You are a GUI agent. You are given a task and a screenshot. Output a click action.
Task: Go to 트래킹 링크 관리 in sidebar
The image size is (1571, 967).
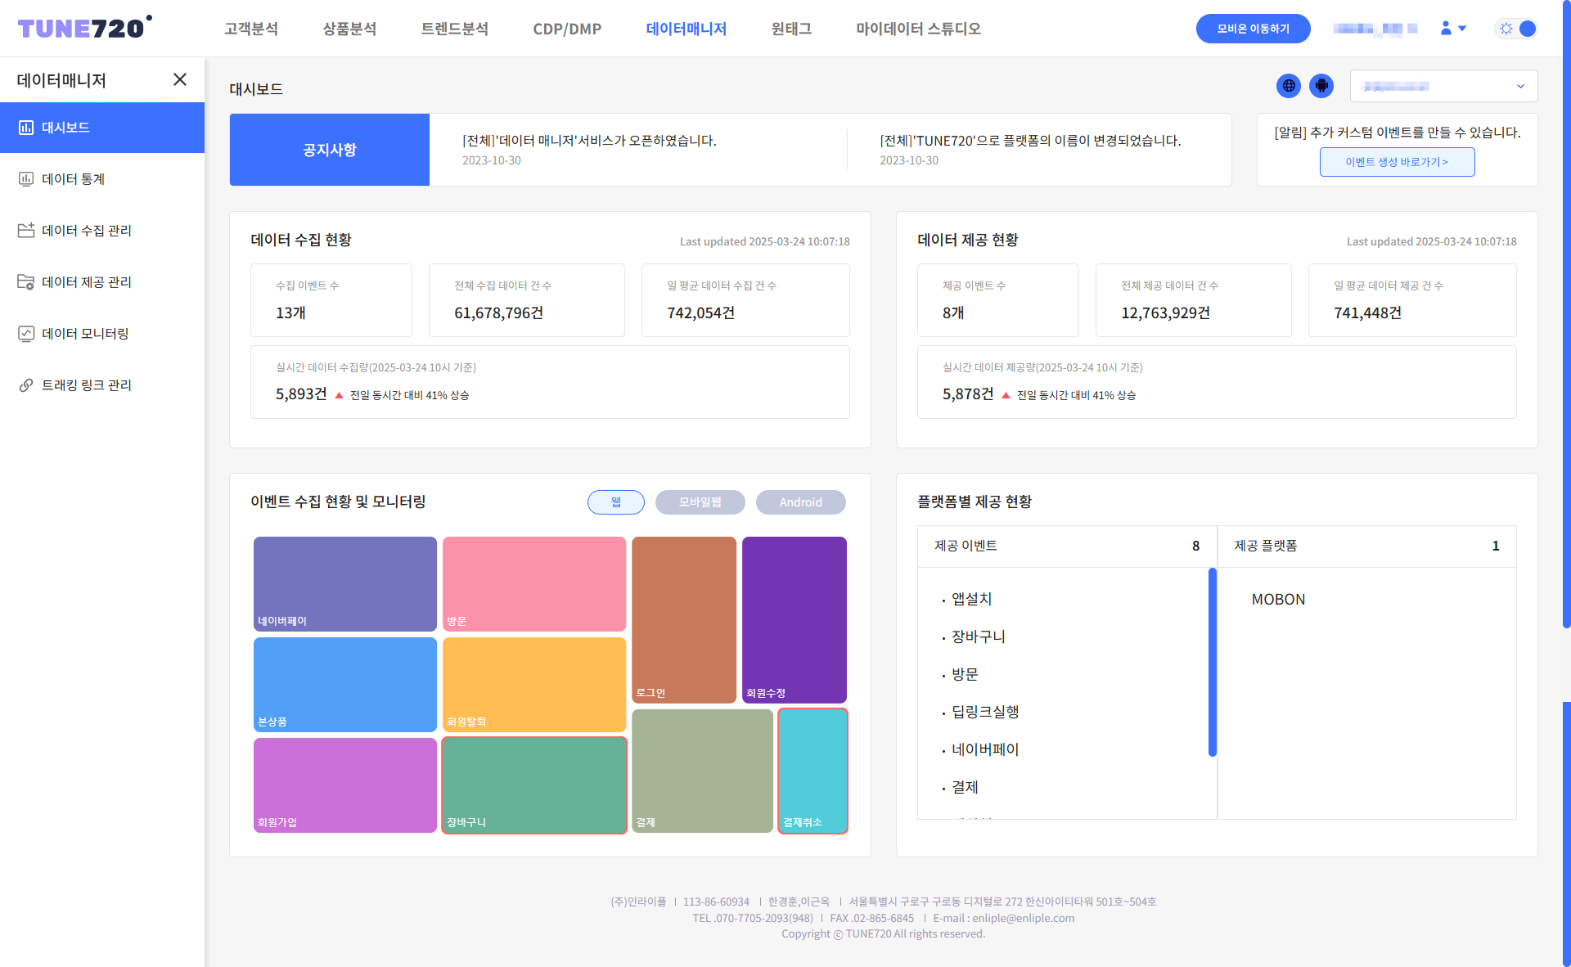coord(102,385)
